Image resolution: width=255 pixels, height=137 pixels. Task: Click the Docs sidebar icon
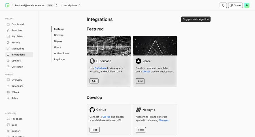pos(8,125)
